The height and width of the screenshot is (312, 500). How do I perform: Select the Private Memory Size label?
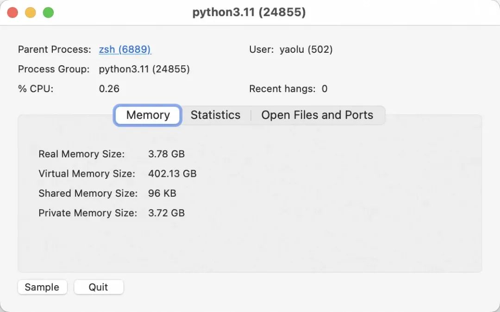click(88, 213)
